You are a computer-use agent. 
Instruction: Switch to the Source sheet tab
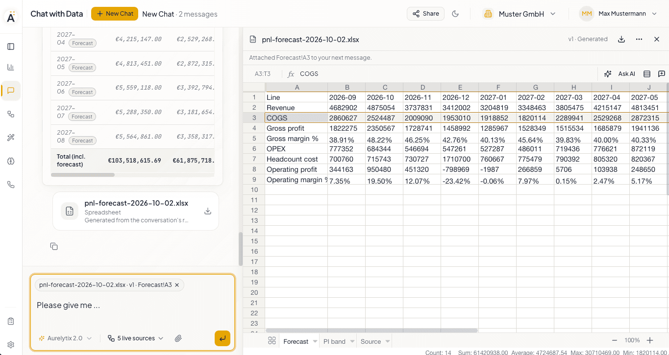point(371,342)
